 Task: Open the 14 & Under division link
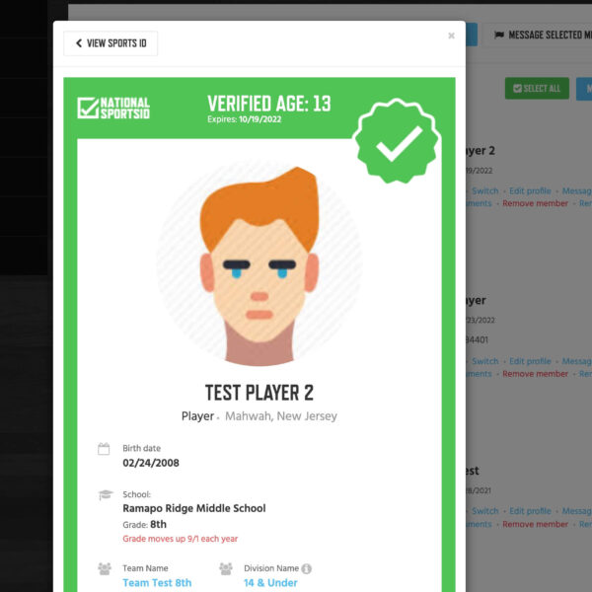tap(270, 582)
